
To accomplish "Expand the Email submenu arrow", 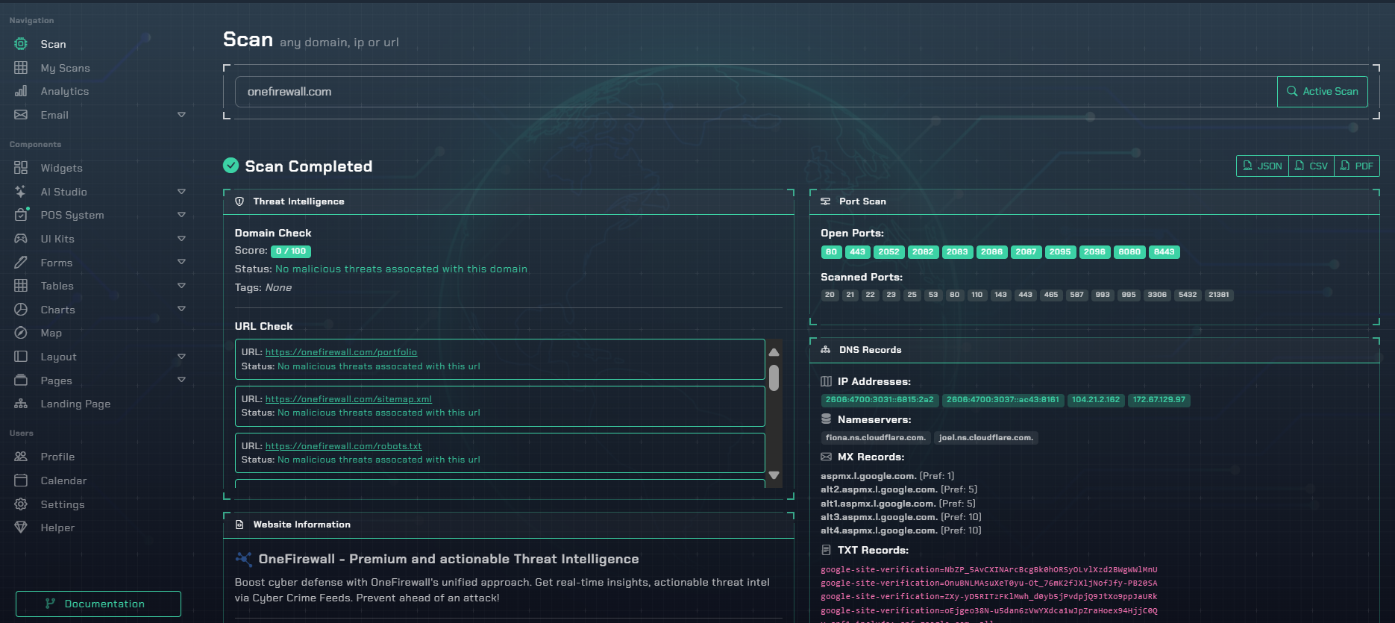I will (181, 115).
